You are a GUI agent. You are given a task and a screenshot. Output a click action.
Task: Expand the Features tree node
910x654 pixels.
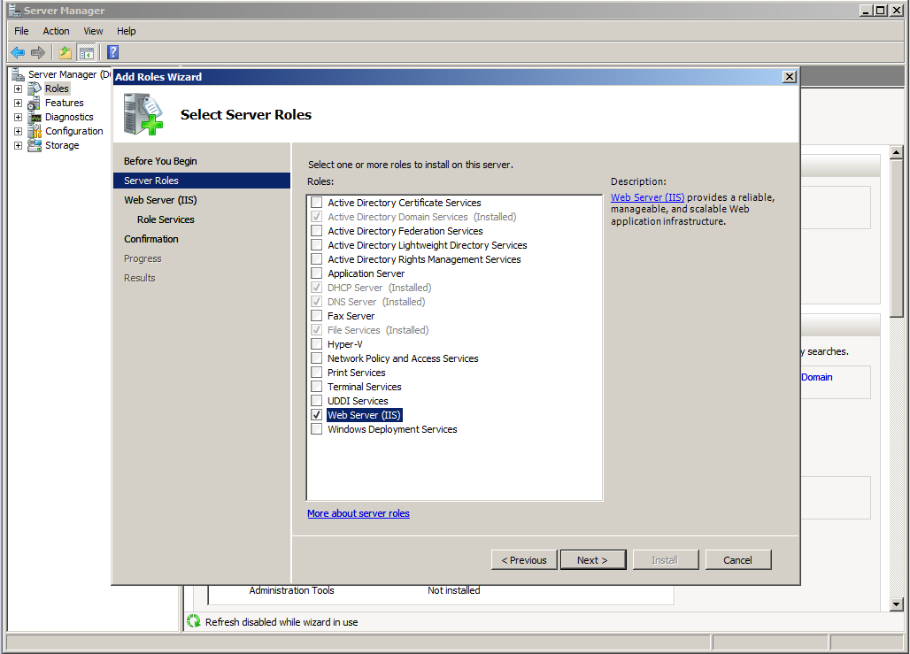pyautogui.click(x=18, y=104)
